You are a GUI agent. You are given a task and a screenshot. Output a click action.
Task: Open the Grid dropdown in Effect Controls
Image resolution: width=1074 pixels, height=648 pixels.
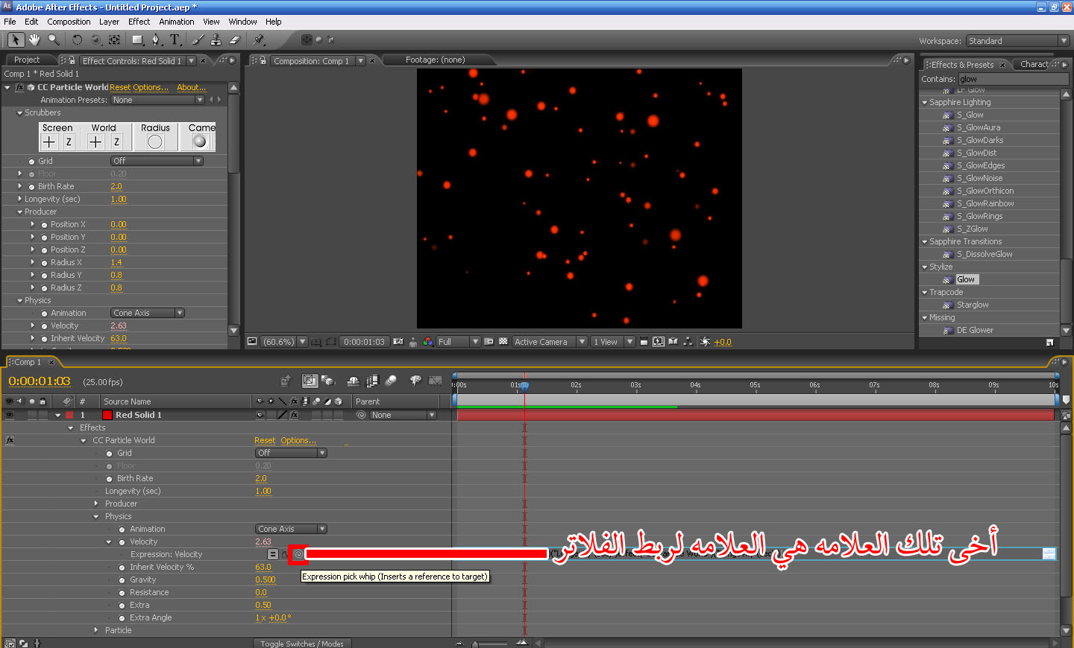[157, 161]
